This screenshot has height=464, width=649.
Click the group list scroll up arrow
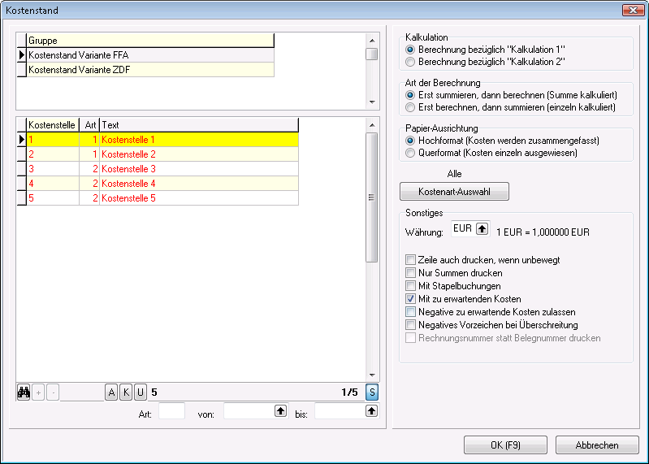(x=372, y=40)
